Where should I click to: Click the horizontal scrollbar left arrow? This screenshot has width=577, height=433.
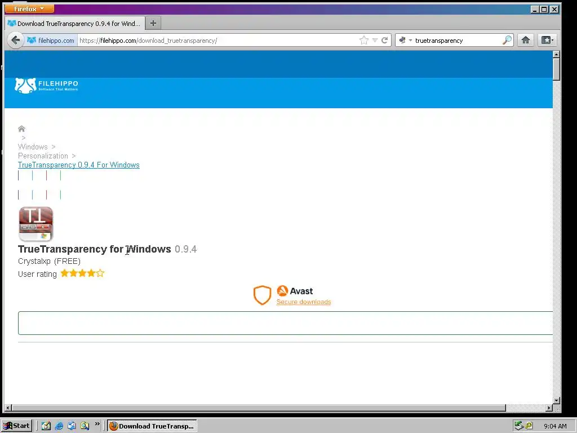tap(8, 408)
